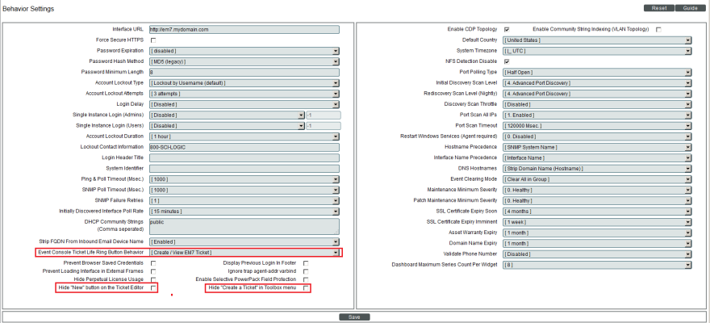Image resolution: width=710 pixels, height=323 pixels.
Task: Open the System Timezone dropdown
Action: (597, 50)
